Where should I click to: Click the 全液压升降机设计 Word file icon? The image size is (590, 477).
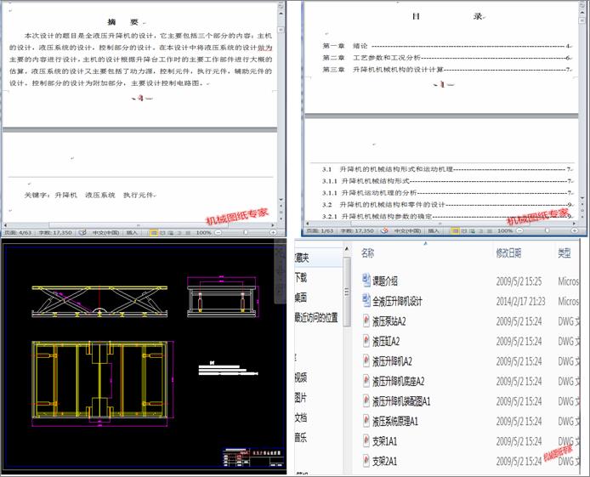[x=366, y=300]
